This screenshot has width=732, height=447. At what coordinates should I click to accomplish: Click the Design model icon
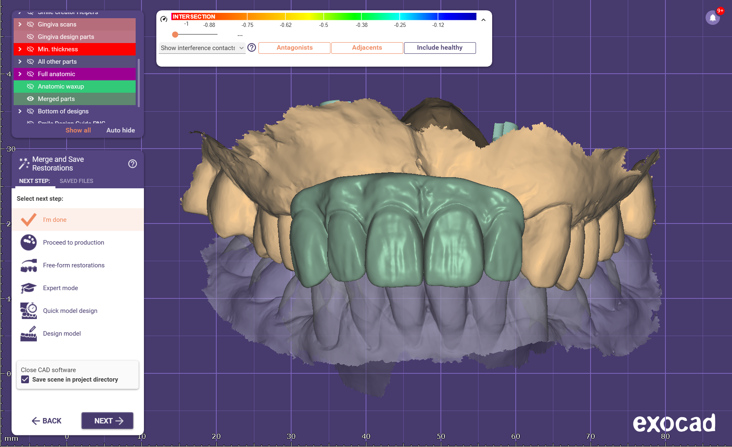pyautogui.click(x=29, y=334)
